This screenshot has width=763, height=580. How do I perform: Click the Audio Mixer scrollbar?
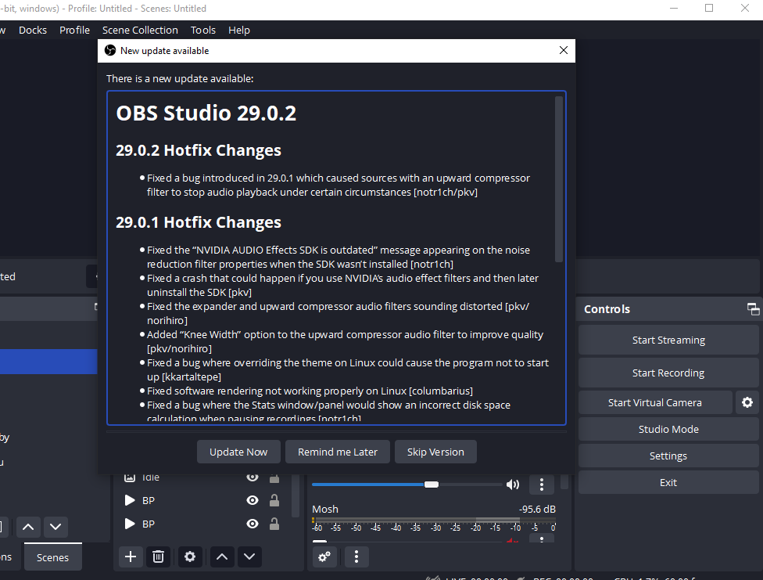pyautogui.click(x=564, y=481)
